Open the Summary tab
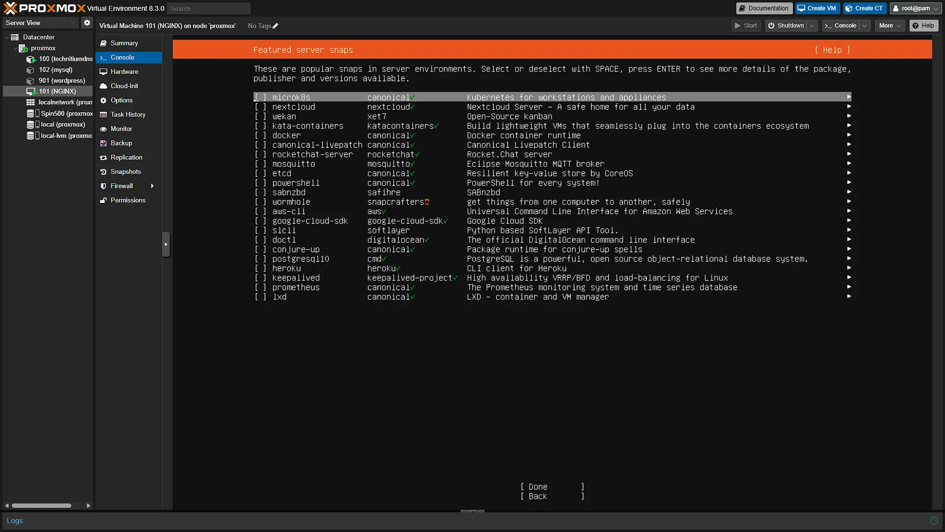This screenshot has width=945, height=532. (x=129, y=43)
